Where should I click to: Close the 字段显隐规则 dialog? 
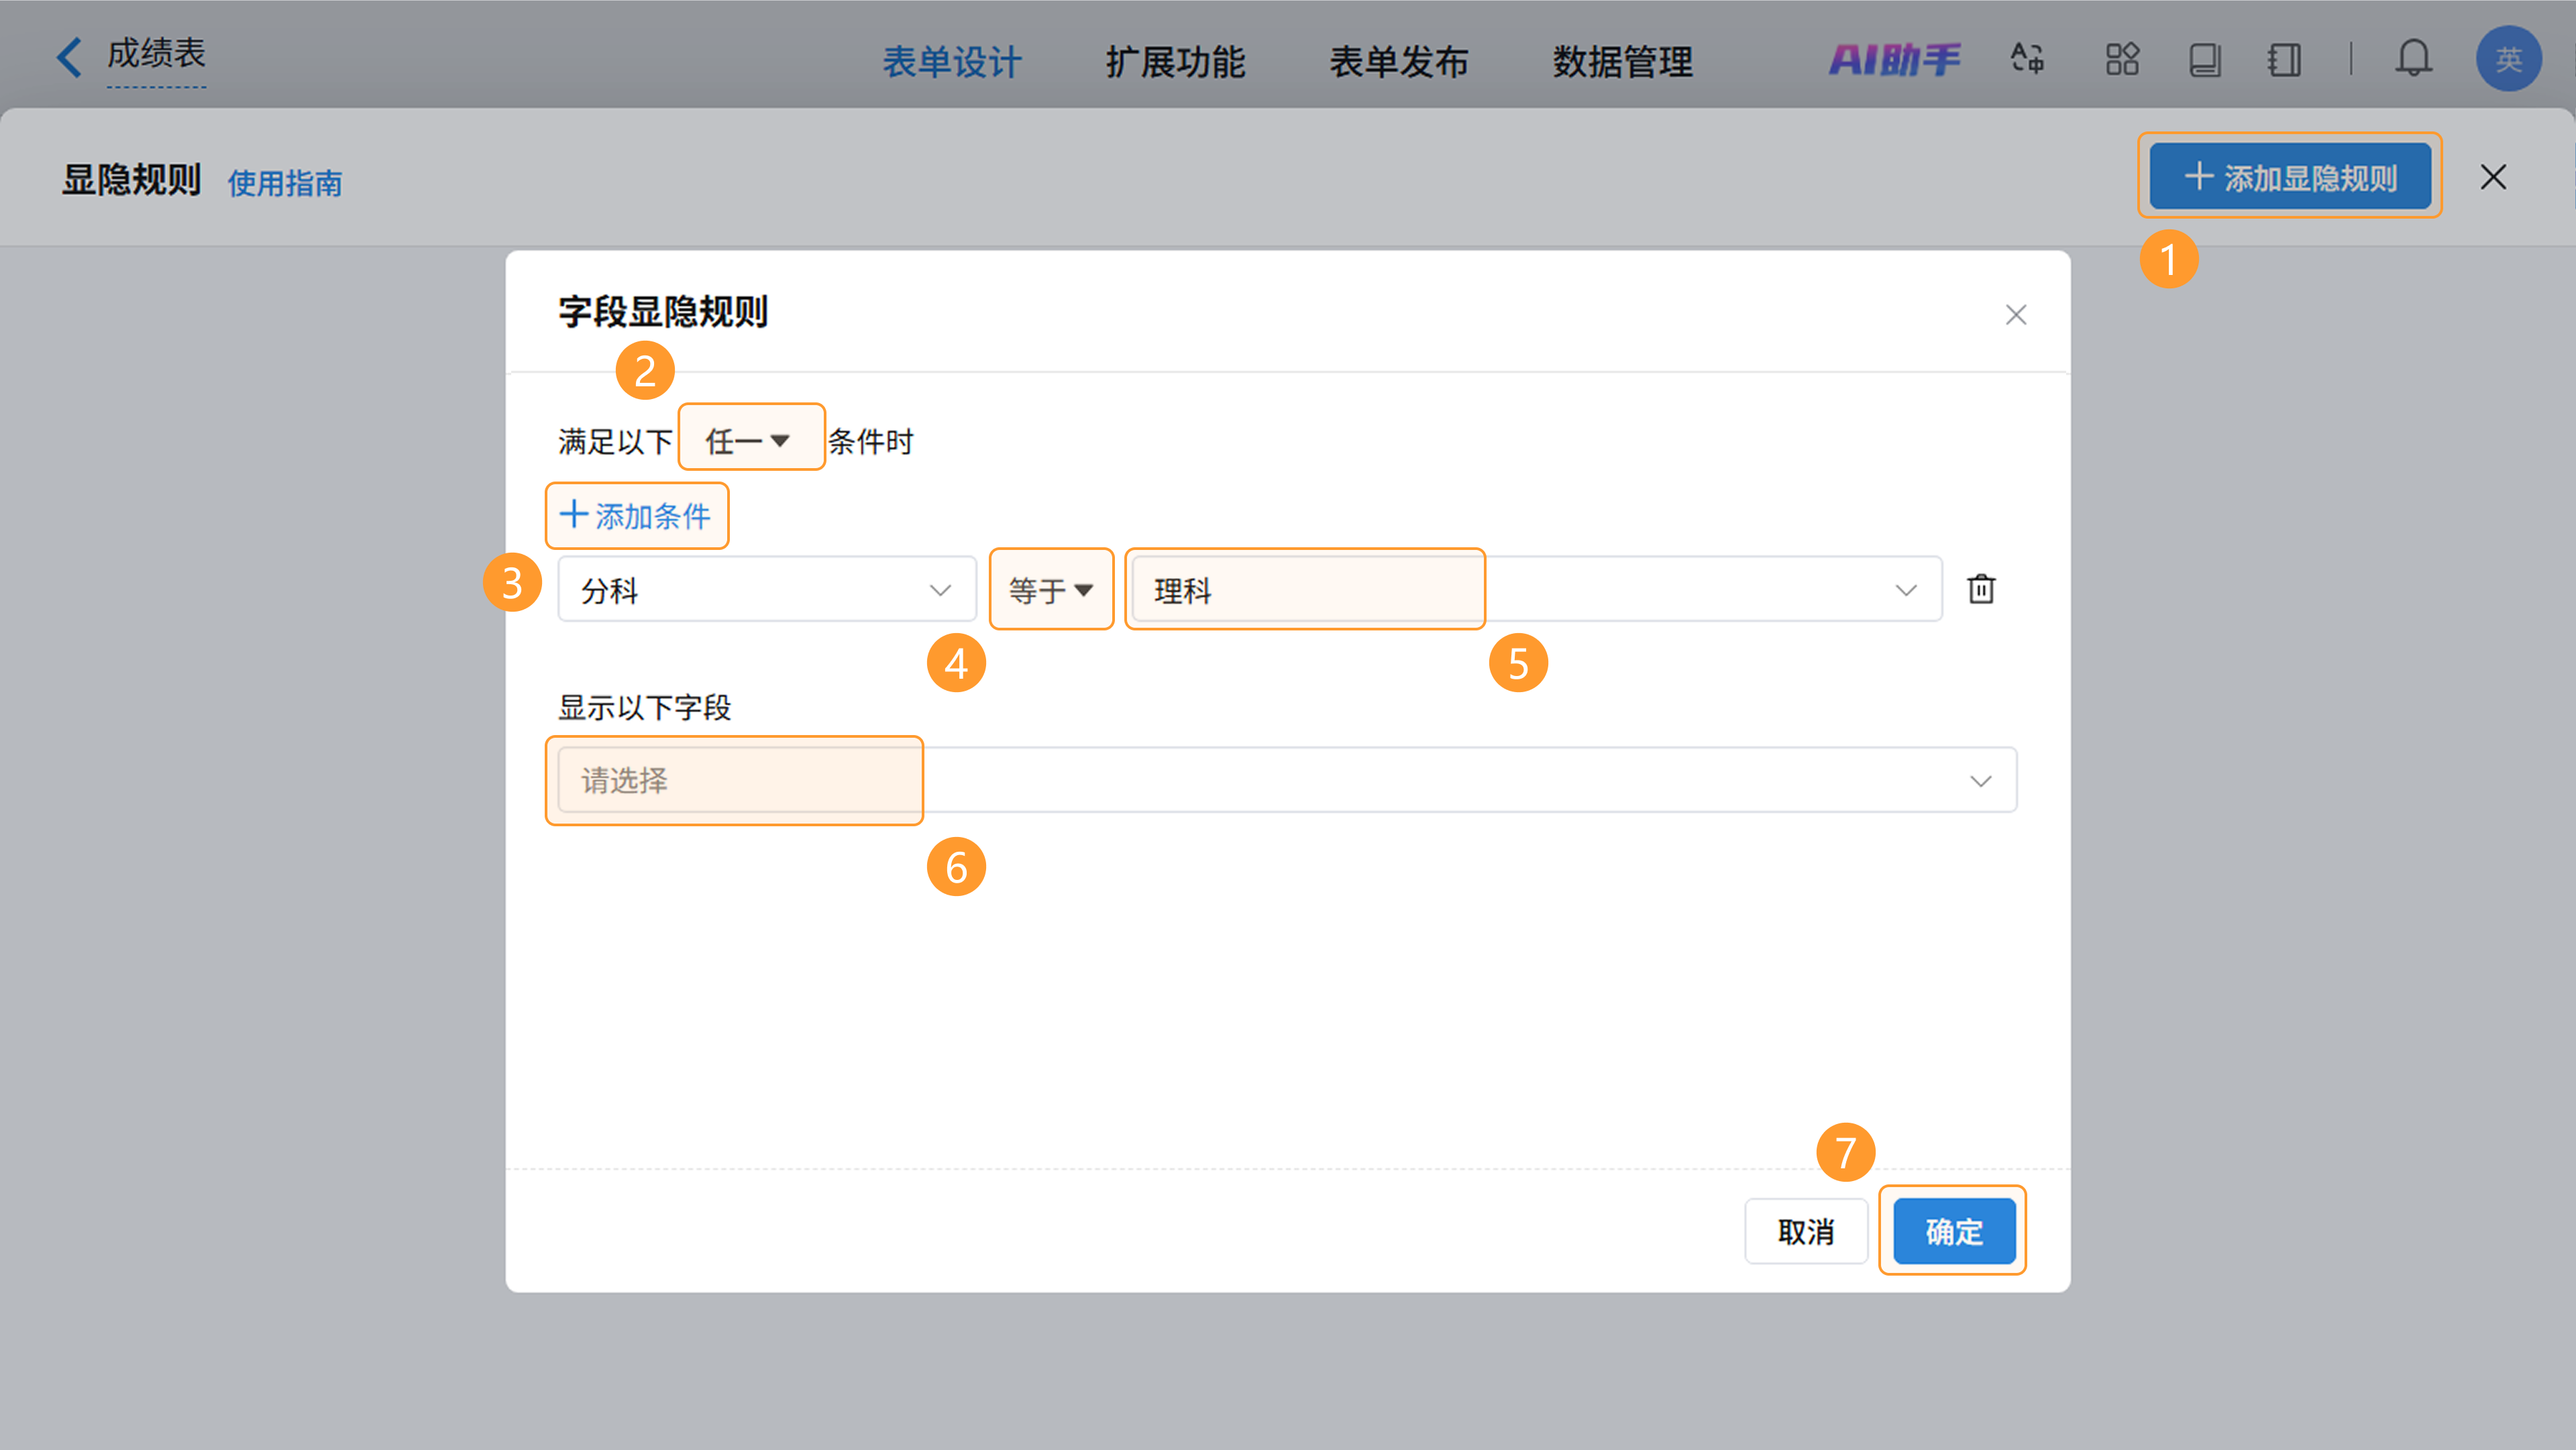pyautogui.click(x=2015, y=315)
